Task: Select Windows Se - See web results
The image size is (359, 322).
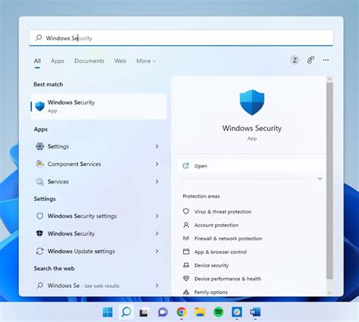Action: [x=98, y=286]
